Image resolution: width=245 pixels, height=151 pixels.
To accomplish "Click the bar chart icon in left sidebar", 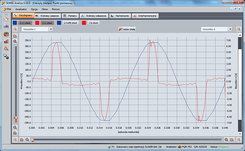I will click(6, 41).
